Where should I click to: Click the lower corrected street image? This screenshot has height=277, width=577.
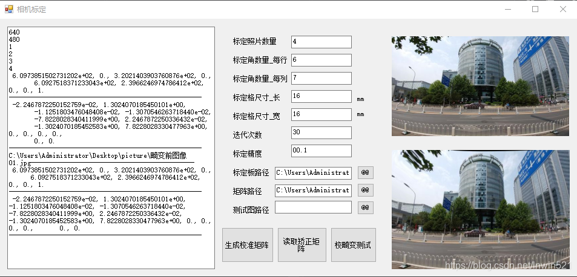pyautogui.click(x=480, y=209)
